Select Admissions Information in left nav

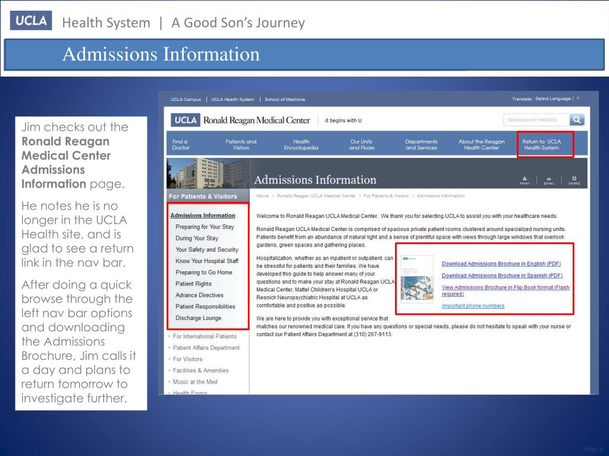tap(203, 215)
